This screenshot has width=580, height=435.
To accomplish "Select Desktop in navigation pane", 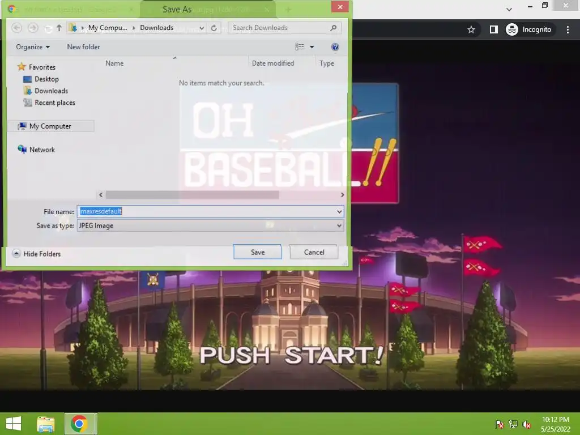I will click(41, 79).
